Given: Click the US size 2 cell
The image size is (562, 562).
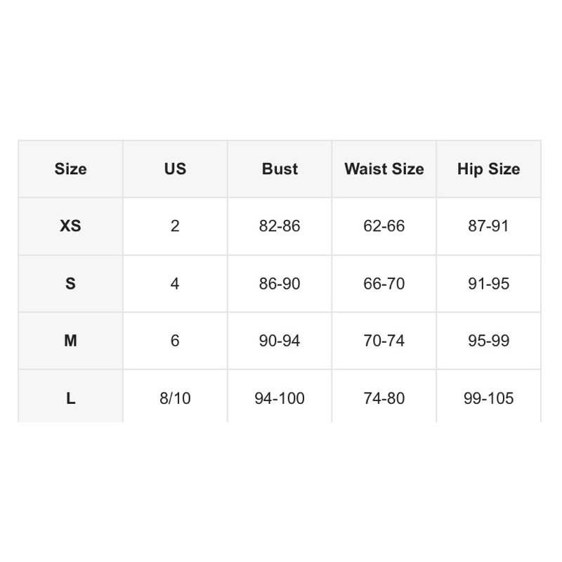Looking at the screenshot, I should coord(175,226).
